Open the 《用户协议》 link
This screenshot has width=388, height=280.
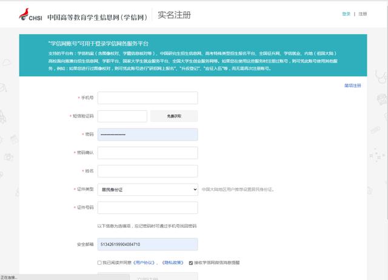click(144, 262)
